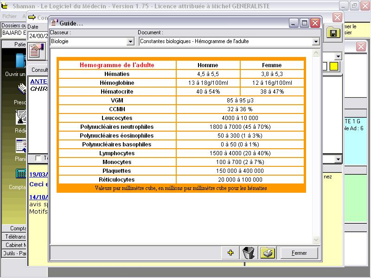
Task: Click the yellow arrow icon of the consultation window
Action: pyautogui.click(x=32, y=17)
